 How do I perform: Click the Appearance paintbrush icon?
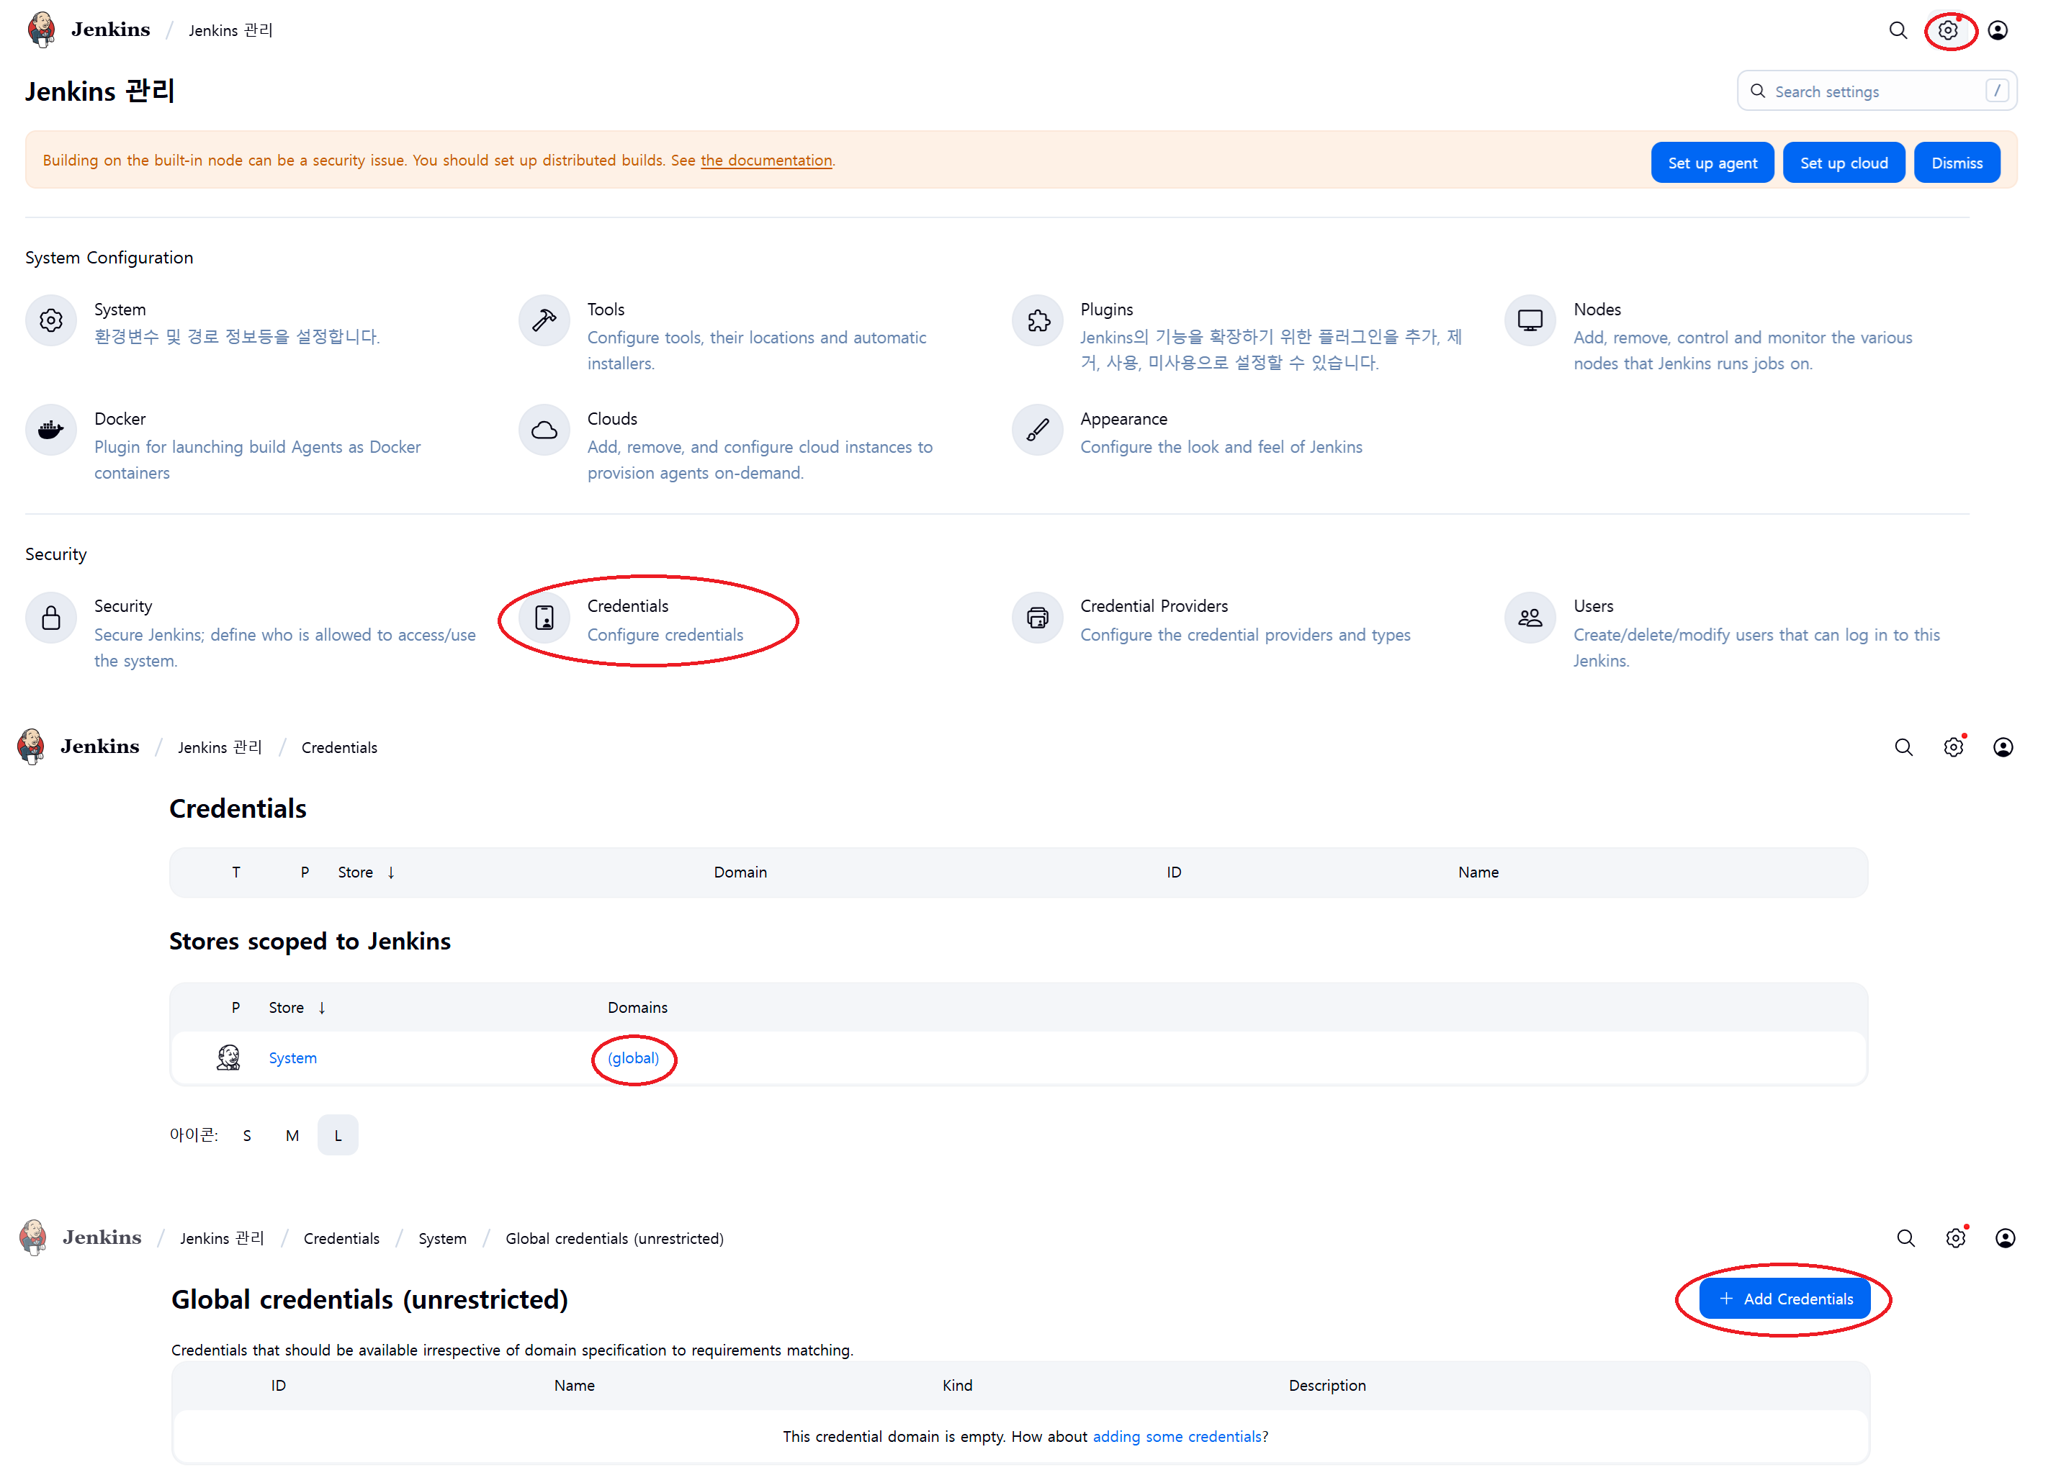pyautogui.click(x=1037, y=430)
